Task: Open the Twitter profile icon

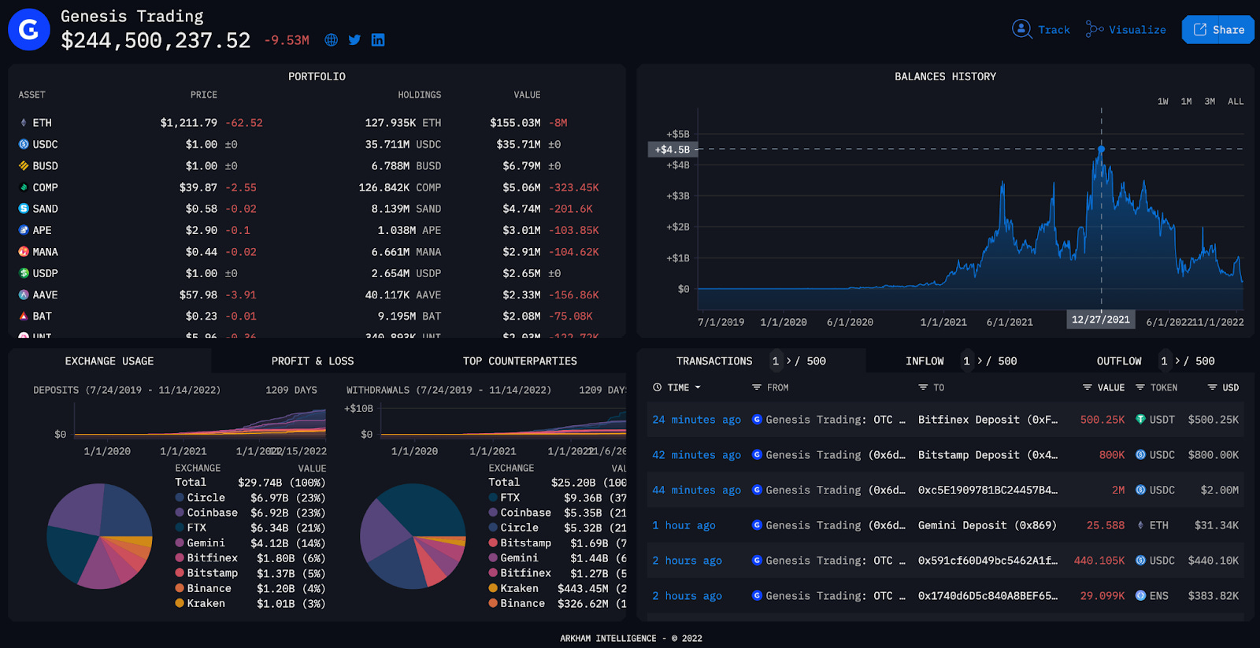Action: [x=354, y=40]
